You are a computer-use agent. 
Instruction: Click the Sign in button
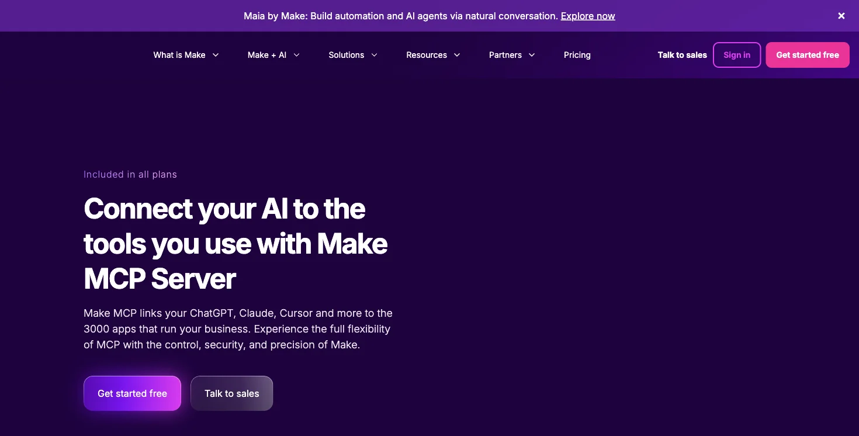tap(737, 55)
